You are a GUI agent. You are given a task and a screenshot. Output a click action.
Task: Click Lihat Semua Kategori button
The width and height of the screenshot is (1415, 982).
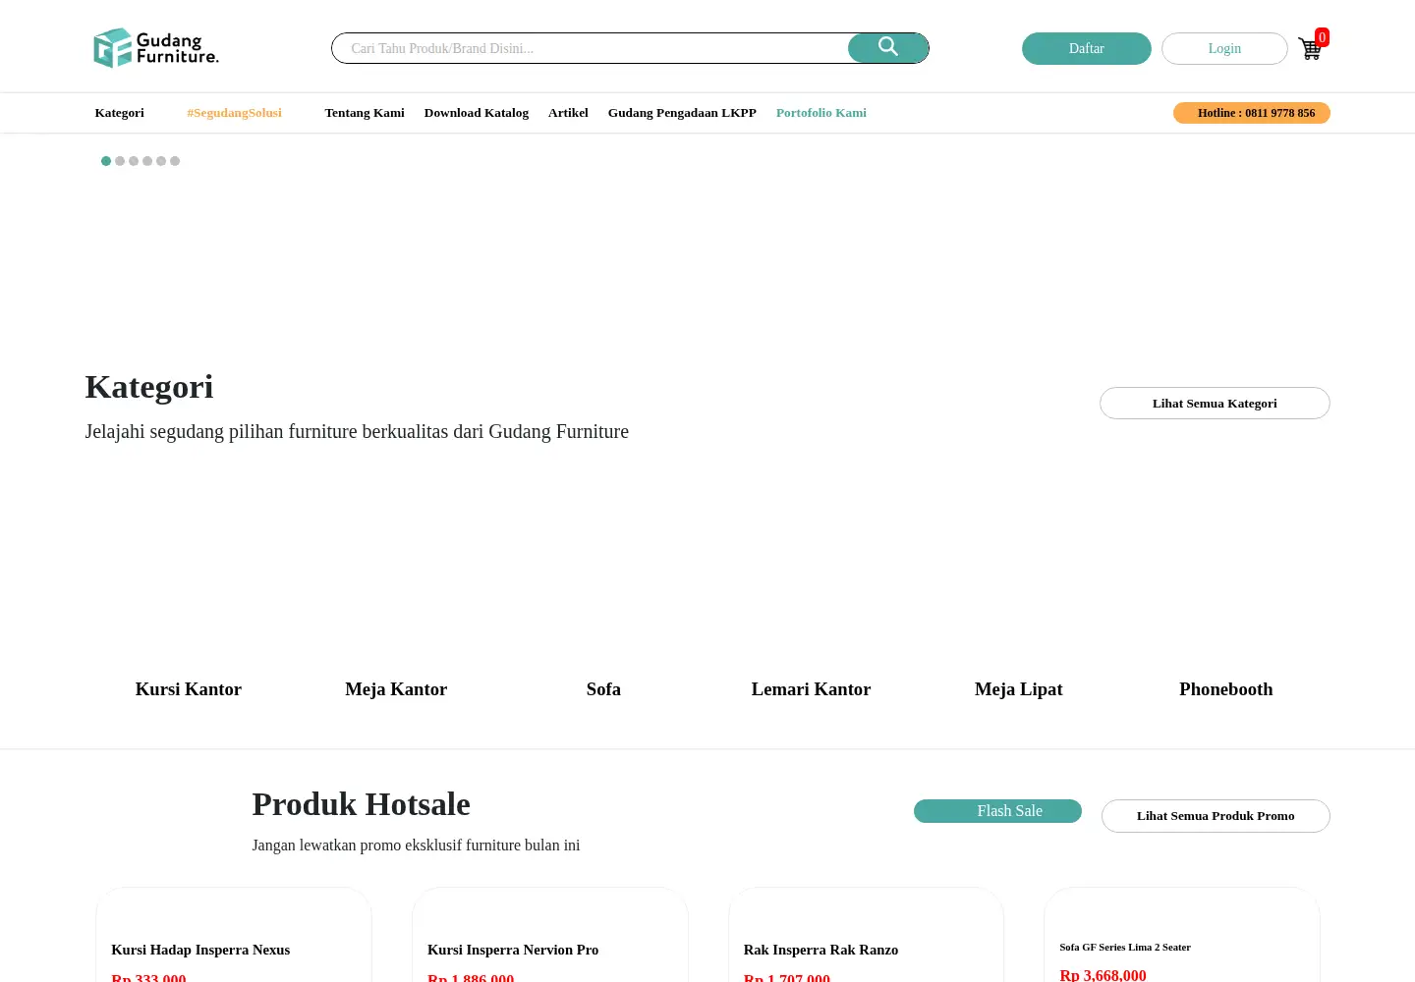(1215, 404)
